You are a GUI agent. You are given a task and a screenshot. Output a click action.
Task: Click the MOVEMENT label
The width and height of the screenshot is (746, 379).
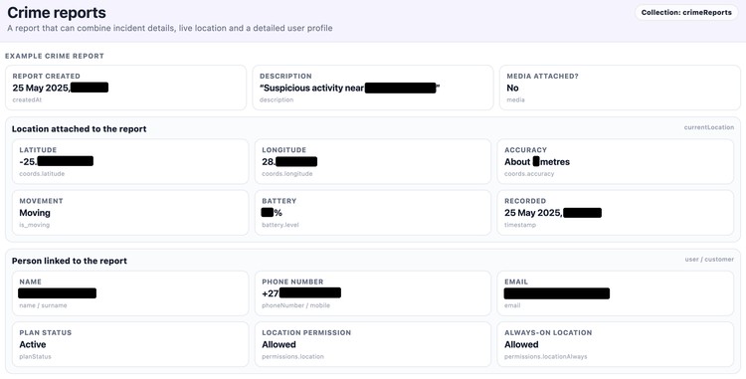click(x=42, y=201)
